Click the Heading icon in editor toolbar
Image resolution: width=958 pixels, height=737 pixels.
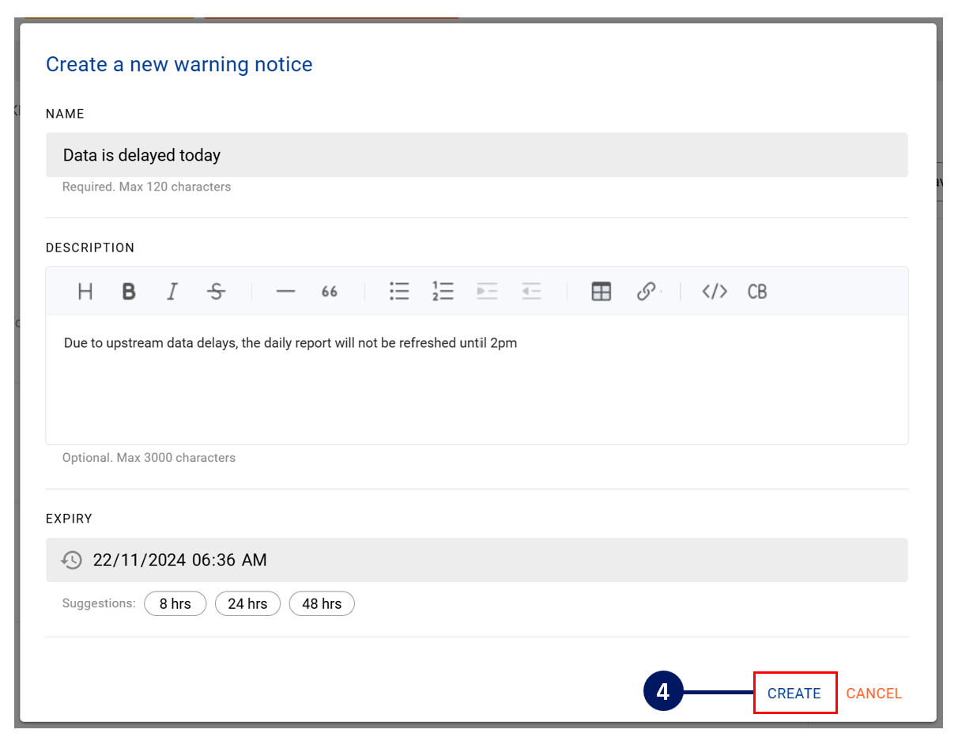pos(85,292)
